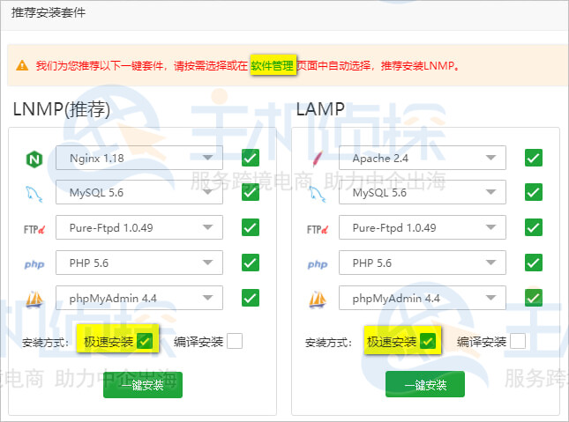Click the php logo icon in LNMP
Screen dimensions: 569x422
coord(34,264)
